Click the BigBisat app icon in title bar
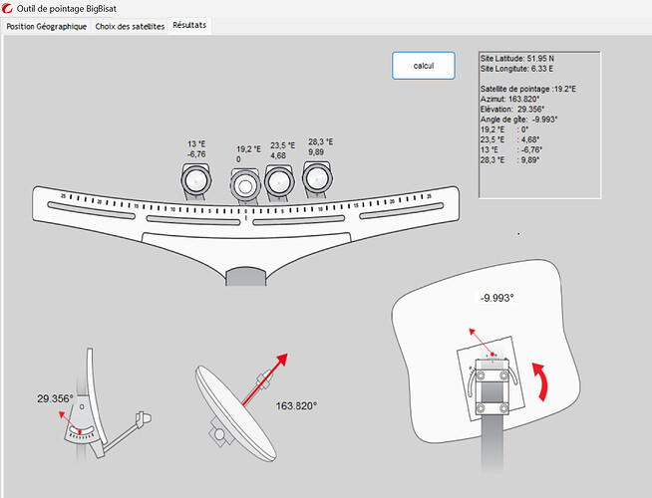Image resolution: width=652 pixels, height=498 pixels. pyautogui.click(x=7, y=8)
